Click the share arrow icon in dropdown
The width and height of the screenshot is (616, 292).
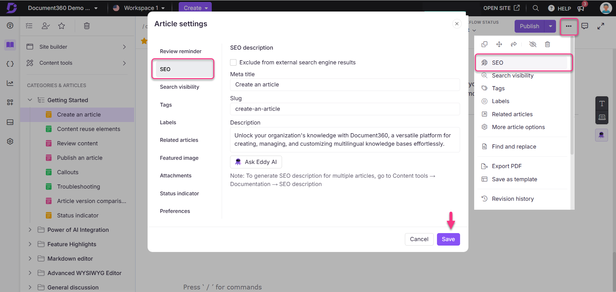click(514, 44)
